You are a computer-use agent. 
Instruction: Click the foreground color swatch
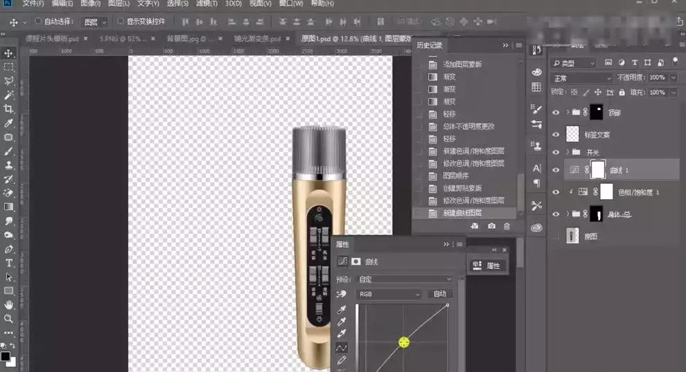pyautogui.click(x=6, y=356)
